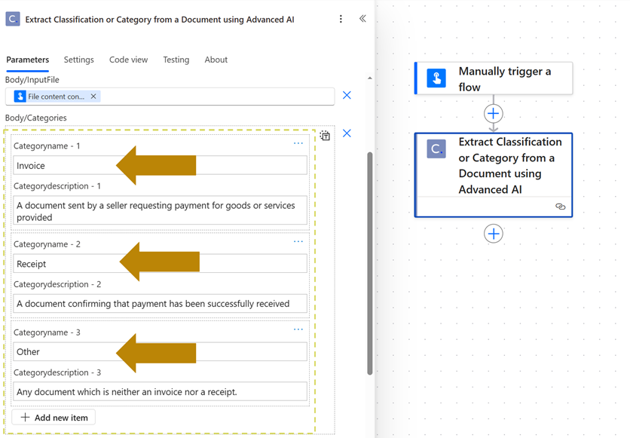Click Add new item for categories

[53, 417]
